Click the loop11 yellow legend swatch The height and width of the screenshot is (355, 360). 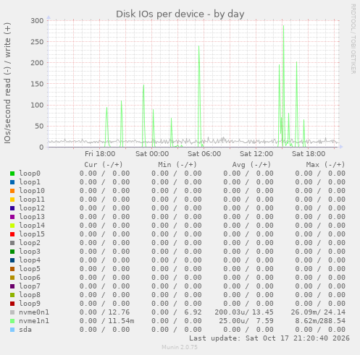click(12, 200)
